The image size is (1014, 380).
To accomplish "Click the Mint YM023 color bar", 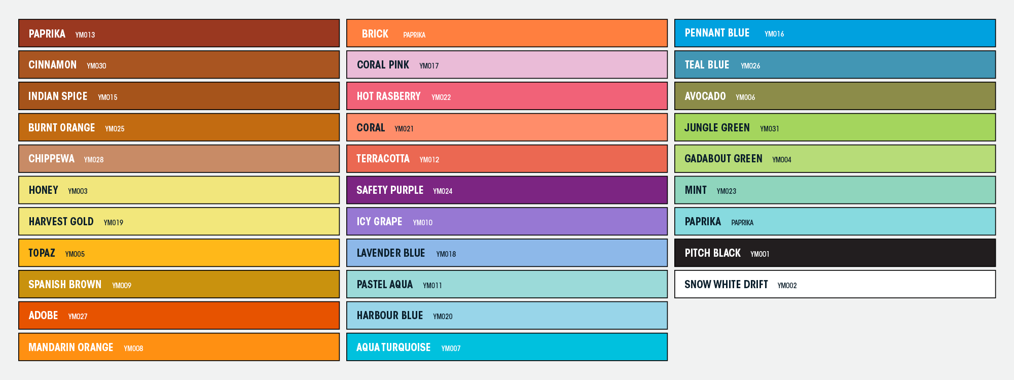I will tap(835, 190).
